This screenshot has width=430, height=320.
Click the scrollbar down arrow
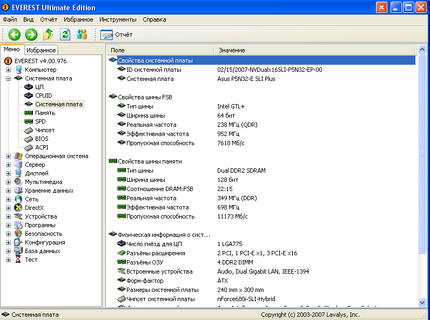(x=422, y=303)
